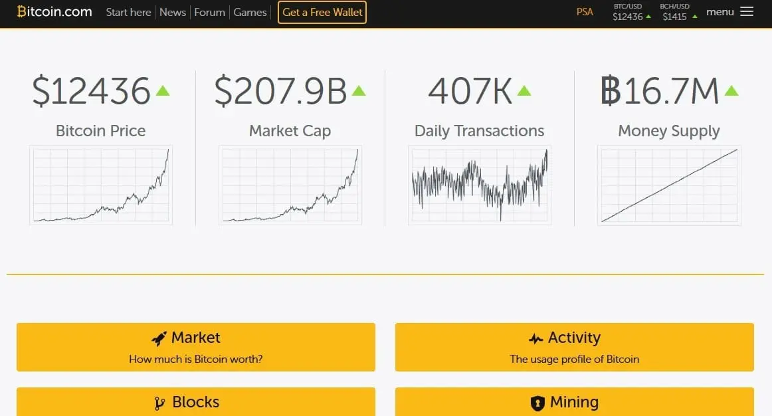Screen dimensions: 772x416
Task: Click the BCH/USD price ticker
Action: pos(679,13)
